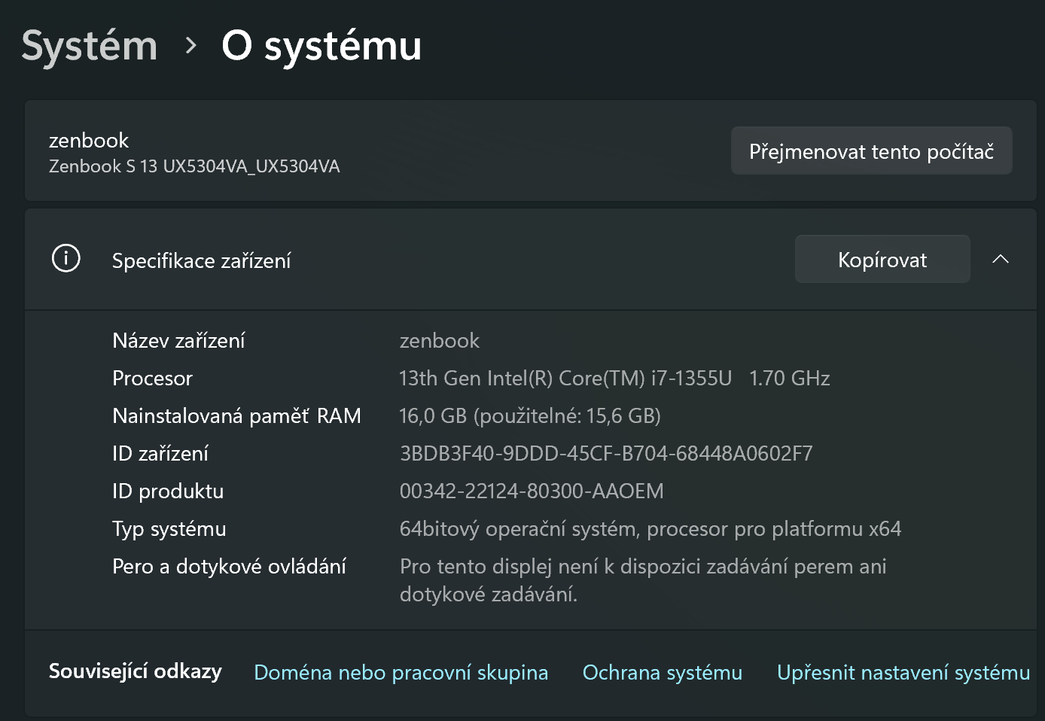Click the info icon beside Specifikace zařízení
Image resolution: width=1045 pixels, height=721 pixels.
pyautogui.click(x=66, y=258)
